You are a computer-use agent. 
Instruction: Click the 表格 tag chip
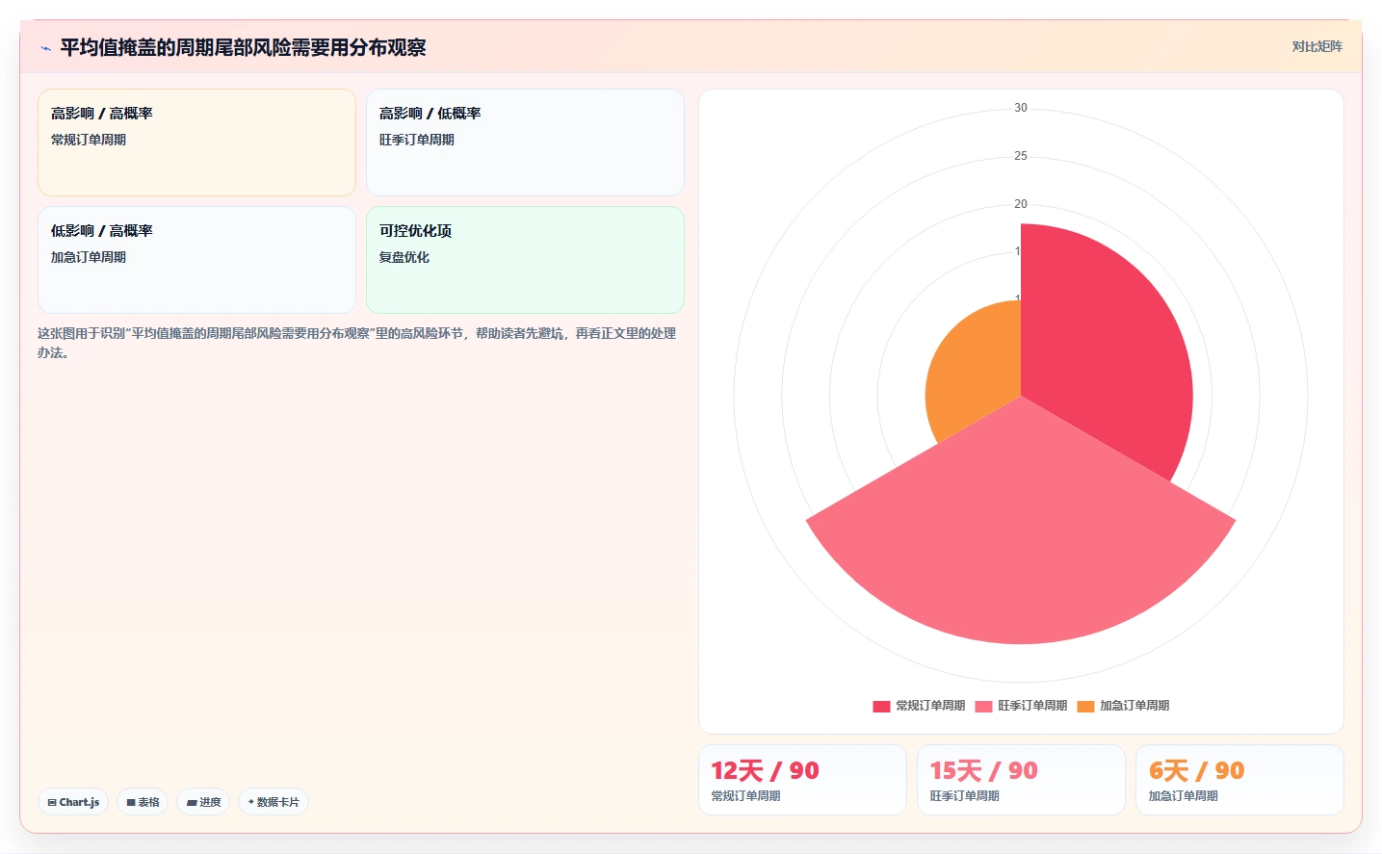click(x=143, y=802)
